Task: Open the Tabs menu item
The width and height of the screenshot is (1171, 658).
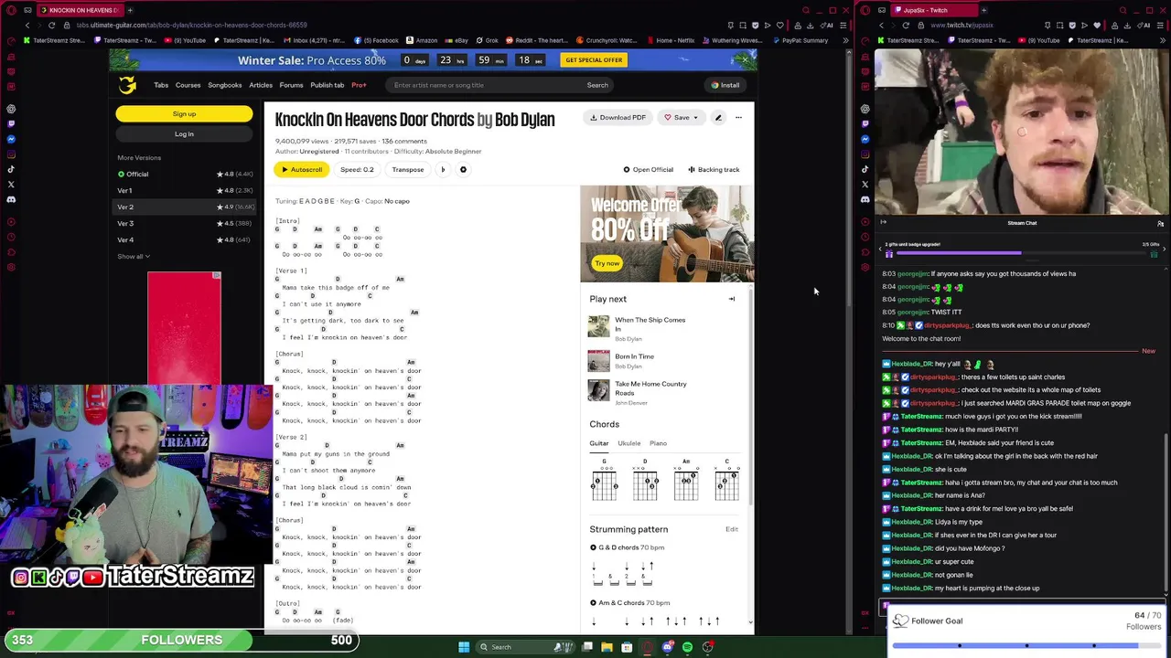Action: tap(161, 85)
